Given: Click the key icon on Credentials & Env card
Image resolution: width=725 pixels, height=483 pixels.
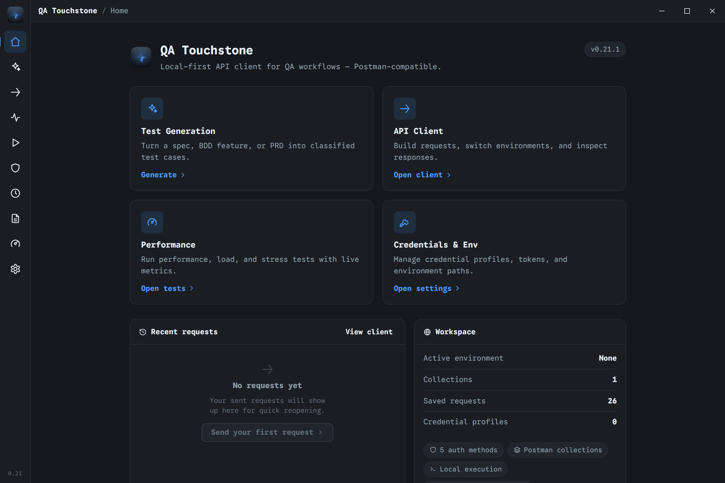Looking at the screenshot, I should (405, 222).
